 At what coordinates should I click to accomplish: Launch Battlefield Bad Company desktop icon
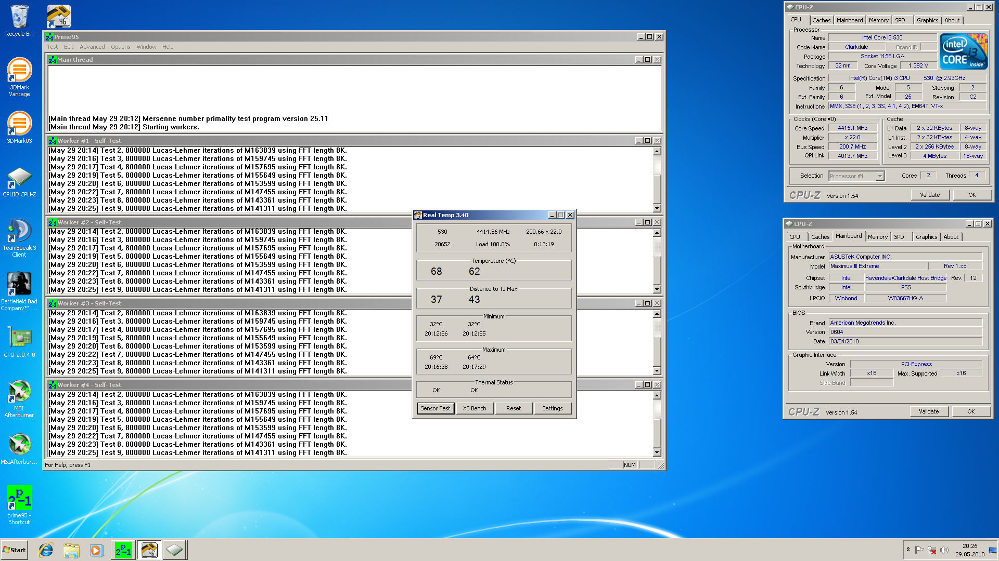19,291
